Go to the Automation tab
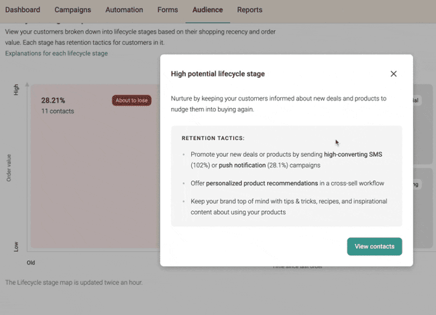436x315 pixels. click(x=124, y=10)
